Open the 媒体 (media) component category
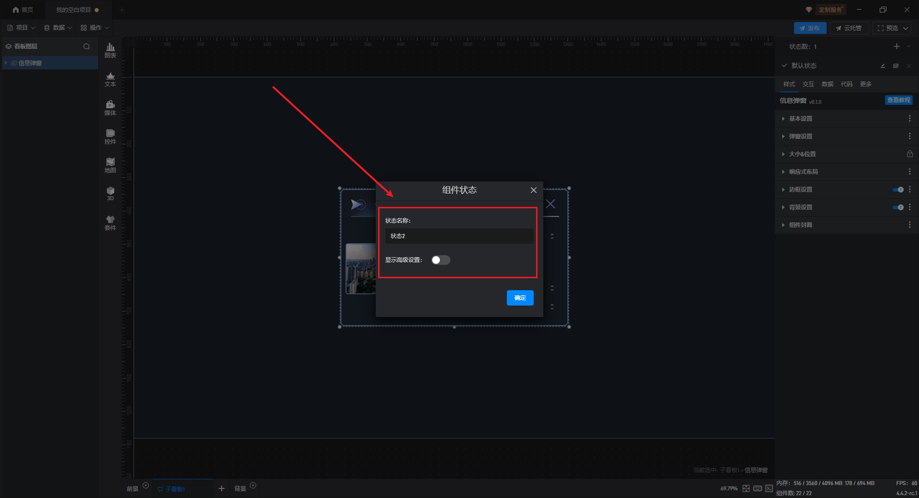The height and width of the screenshot is (498, 919). point(110,108)
